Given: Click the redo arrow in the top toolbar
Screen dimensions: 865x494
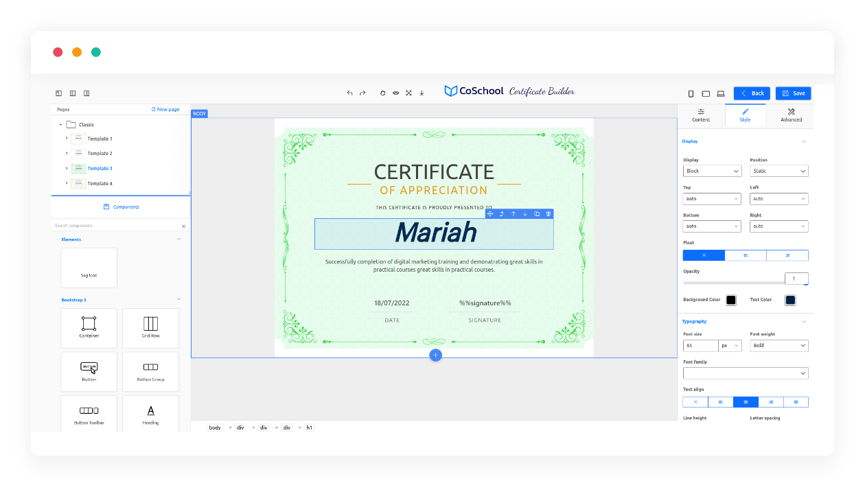Looking at the screenshot, I should click(x=362, y=93).
